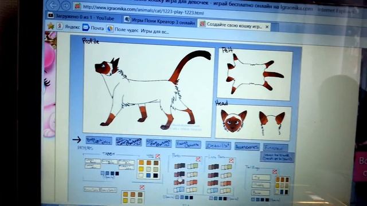Pick orange swatch in Tabby color grid
Image resolution: width=367 pixels, height=206 pixels.
coord(142,163)
